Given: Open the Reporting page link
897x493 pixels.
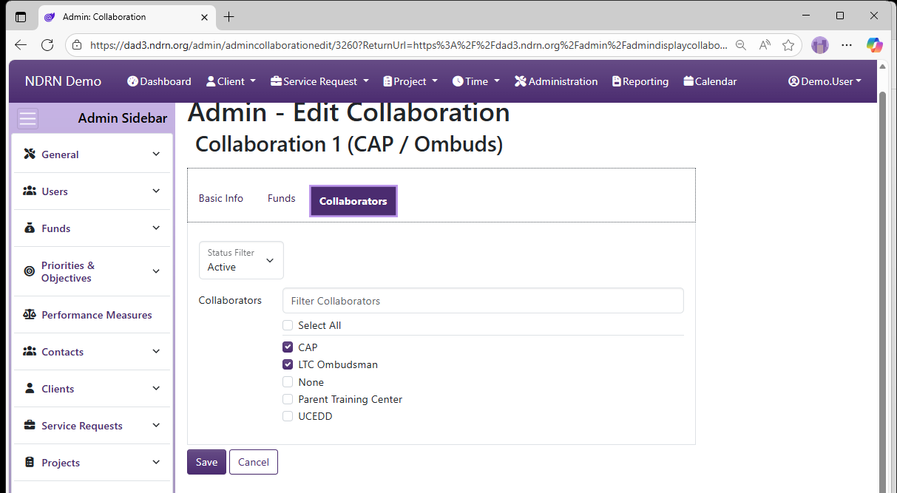Looking at the screenshot, I should (640, 81).
